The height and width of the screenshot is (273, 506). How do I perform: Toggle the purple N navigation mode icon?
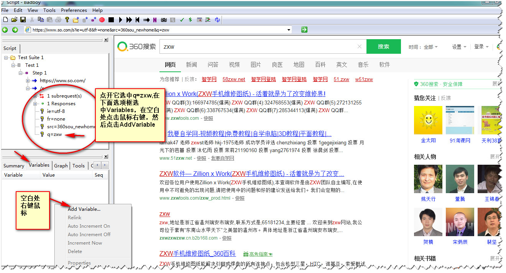(x=155, y=20)
